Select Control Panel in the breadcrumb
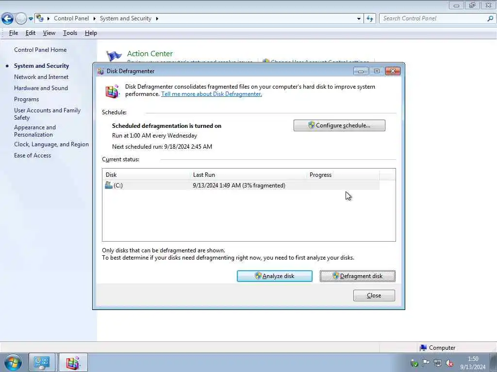 coord(71,18)
